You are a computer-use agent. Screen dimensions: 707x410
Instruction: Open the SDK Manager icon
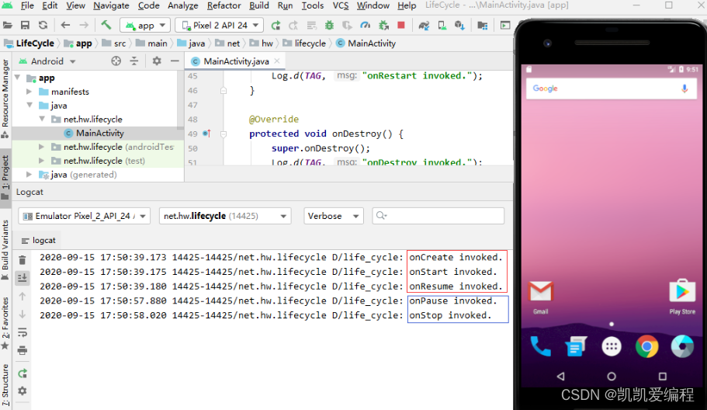click(x=459, y=26)
